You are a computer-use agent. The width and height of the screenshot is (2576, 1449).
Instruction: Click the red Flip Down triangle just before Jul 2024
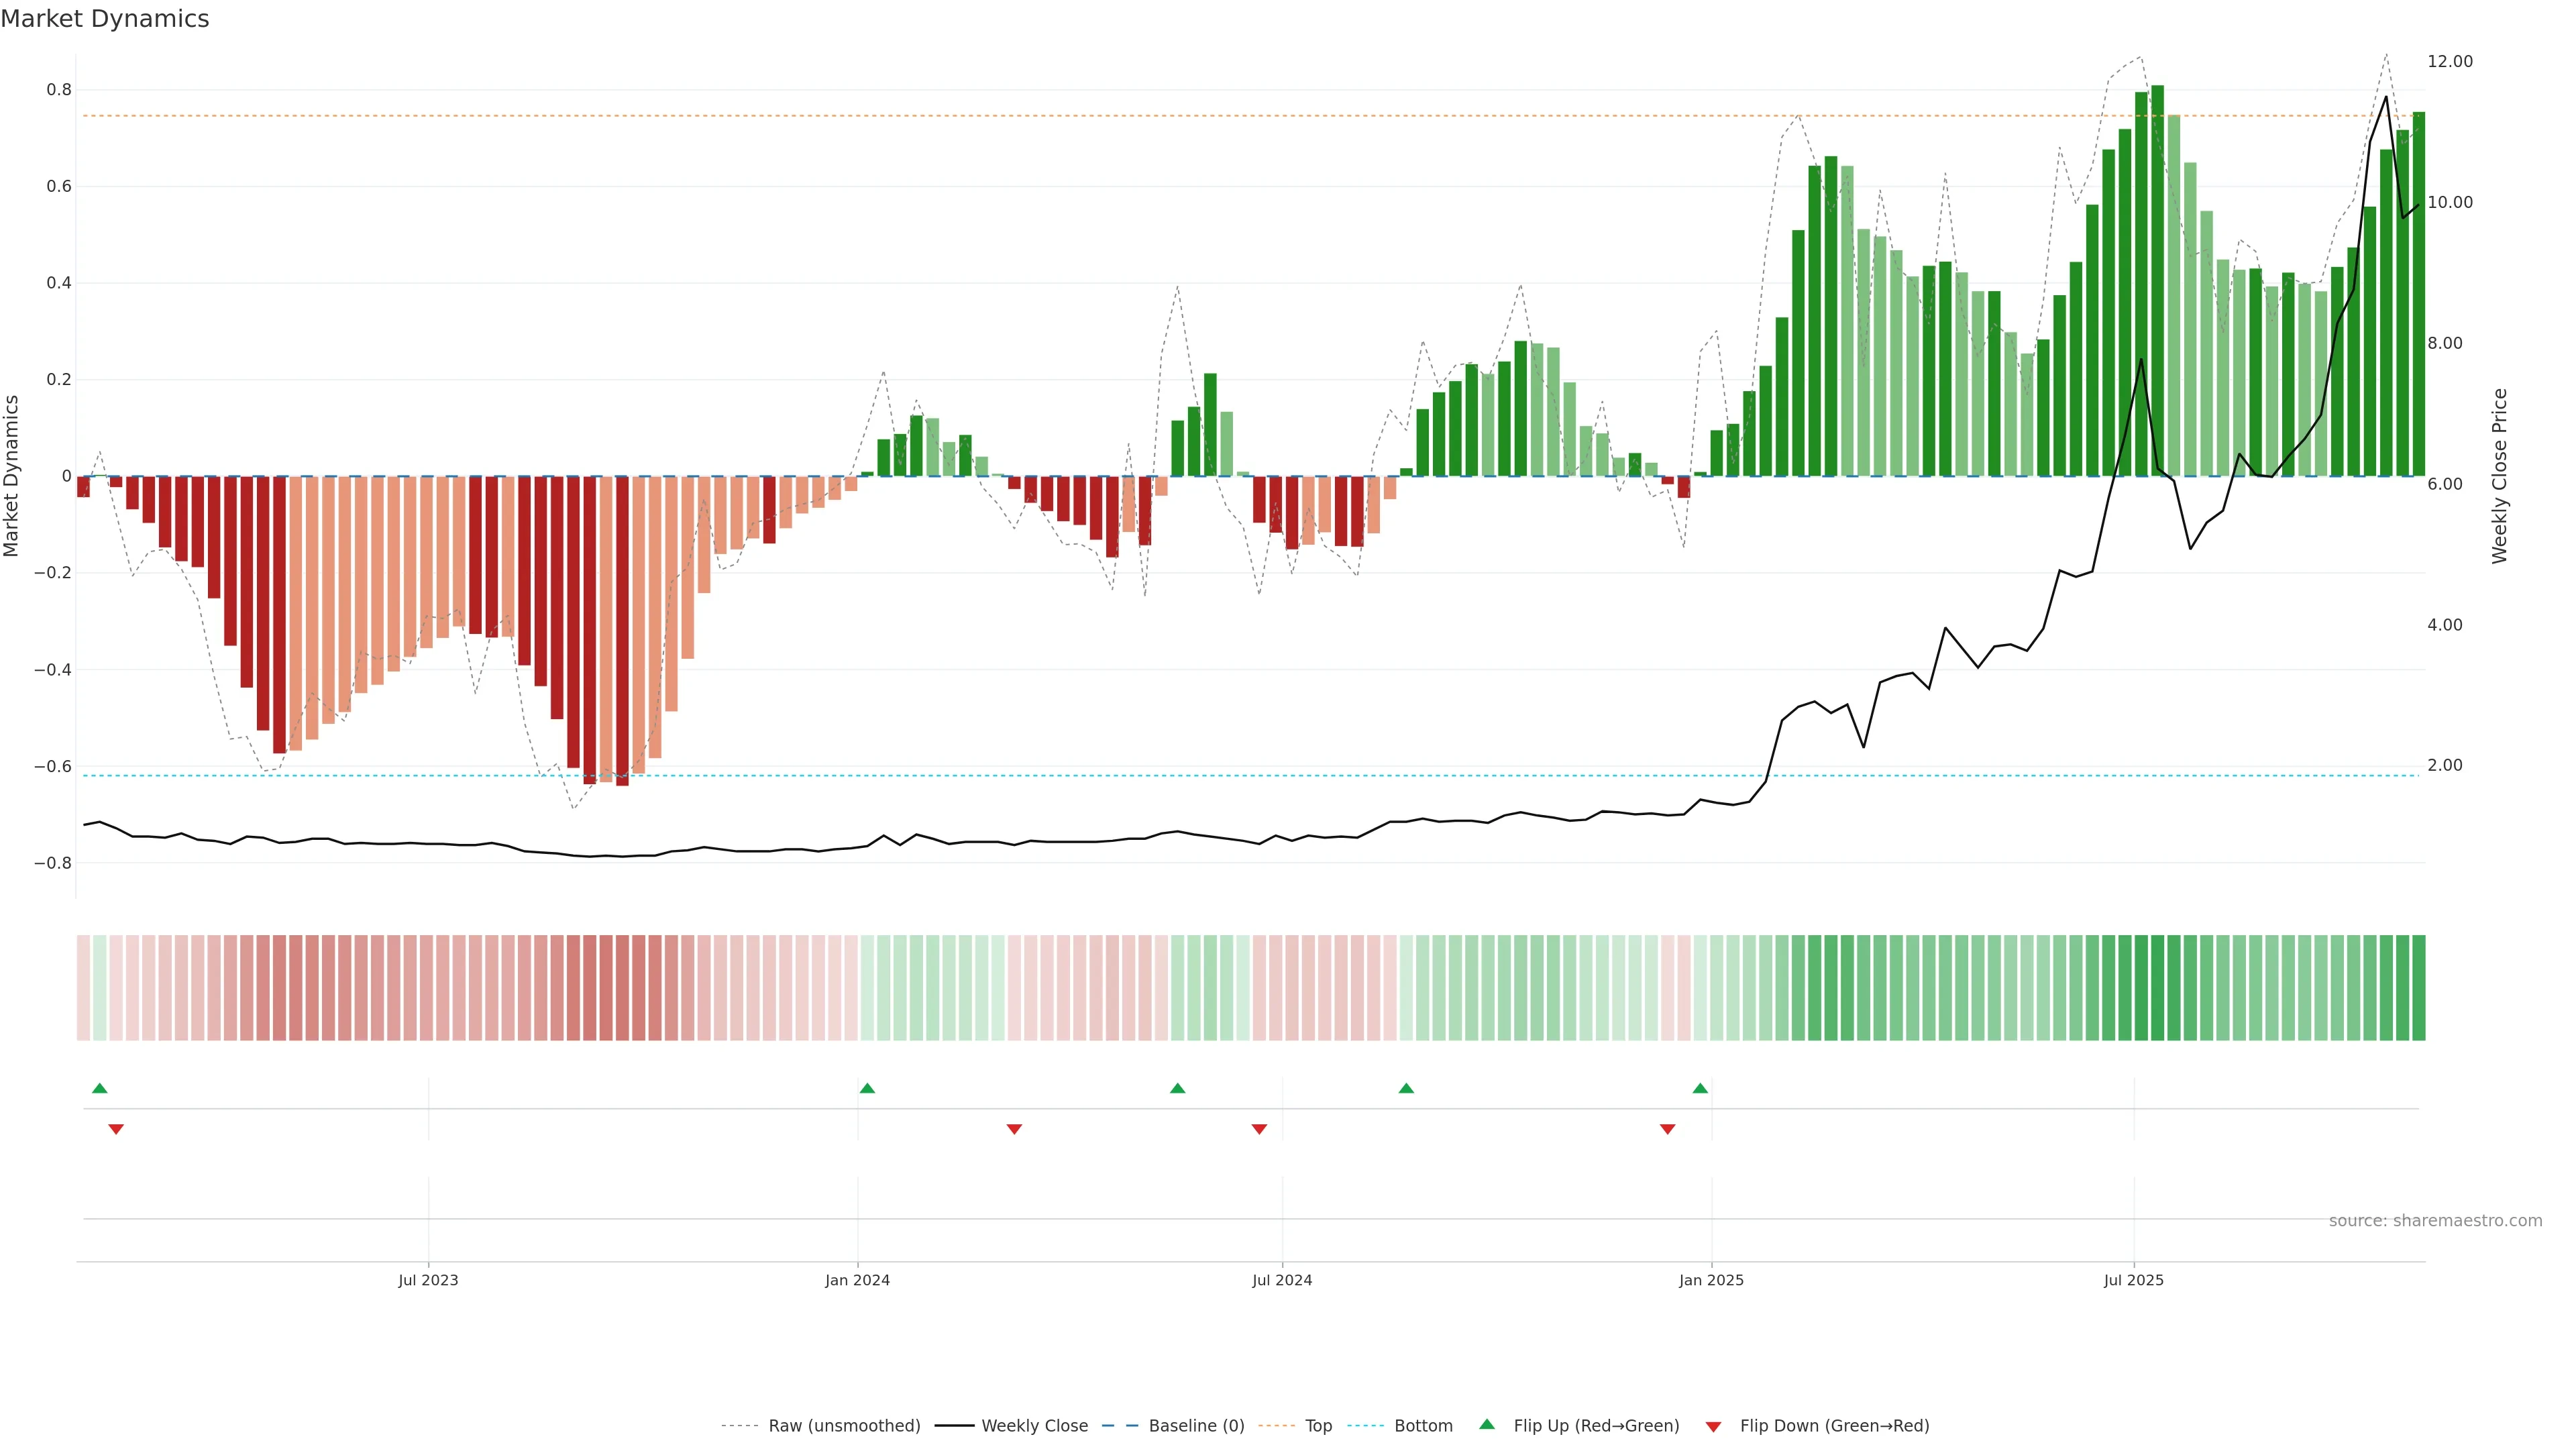pos(1259,1129)
